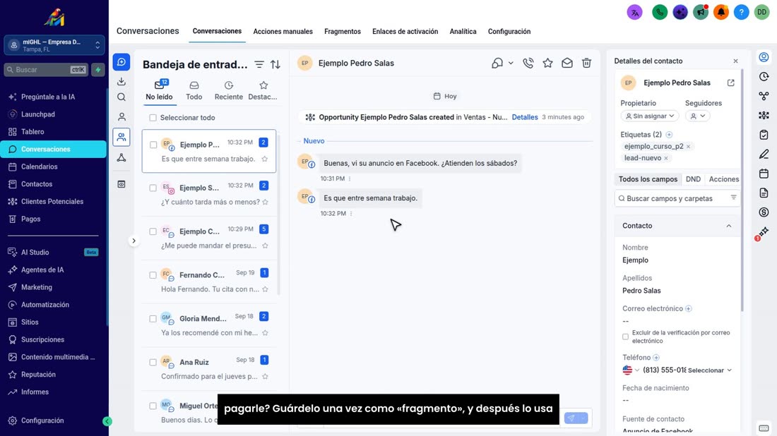The height and width of the screenshot is (436, 777).
Task: Add a new tag with plus icon
Action: [x=669, y=135]
